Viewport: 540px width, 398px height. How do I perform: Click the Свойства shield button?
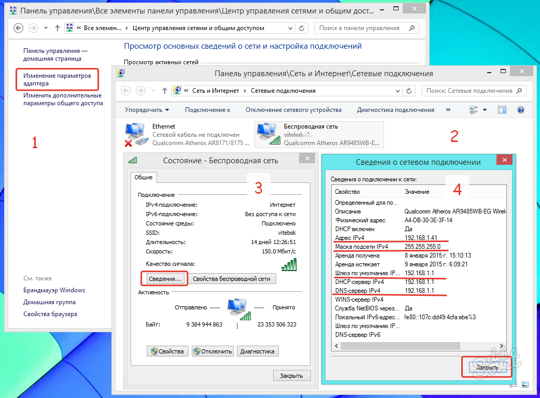[168, 351]
